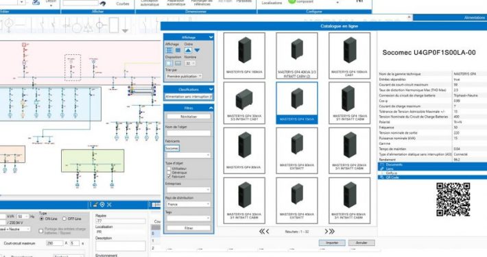Go to previous results page arrow
The image size is (487, 257).
[264, 231]
